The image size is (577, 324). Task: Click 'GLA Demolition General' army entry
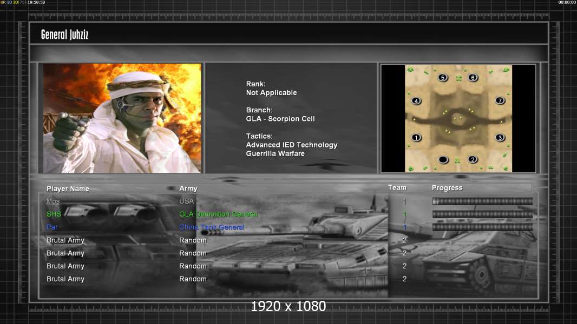[x=218, y=214]
